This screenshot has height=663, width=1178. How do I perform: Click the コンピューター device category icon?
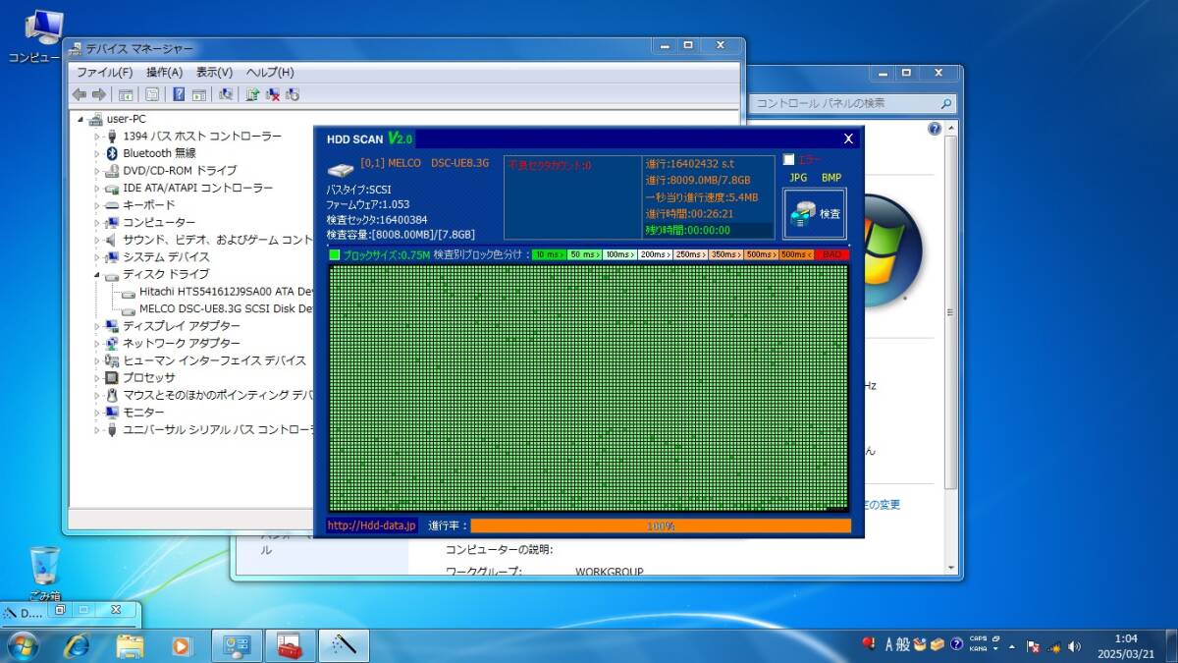[112, 223]
